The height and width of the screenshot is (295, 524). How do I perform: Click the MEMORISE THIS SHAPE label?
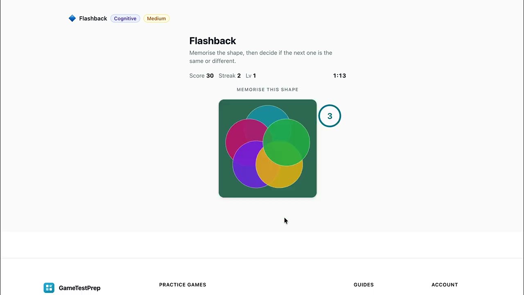pyautogui.click(x=267, y=89)
